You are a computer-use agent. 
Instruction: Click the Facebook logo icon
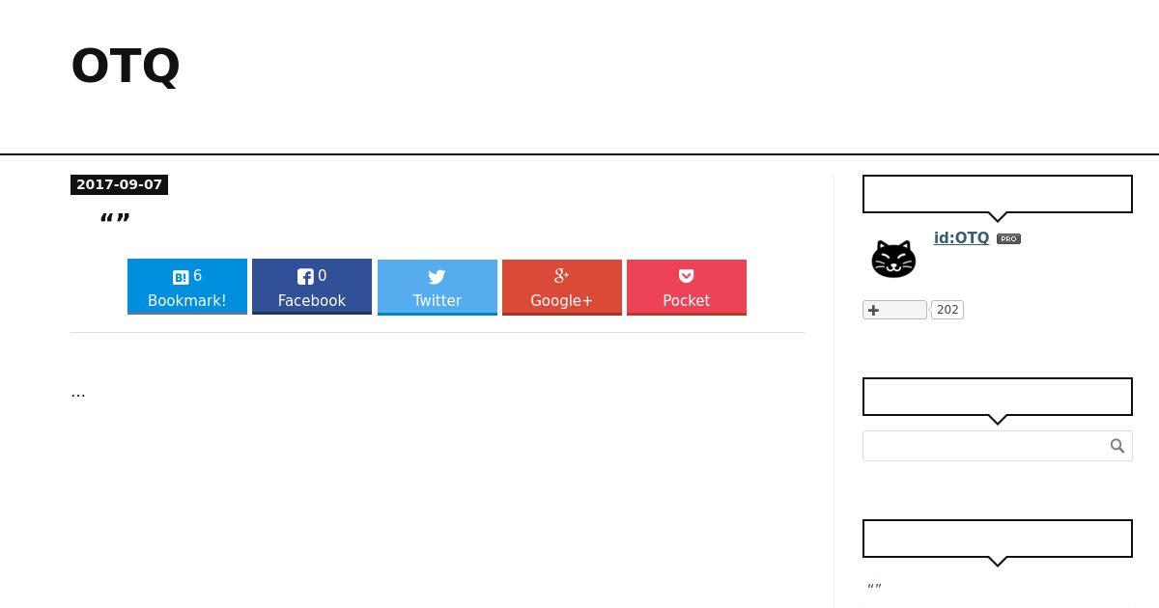pos(305,277)
